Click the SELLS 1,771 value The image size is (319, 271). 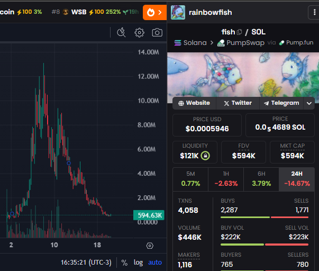click(x=302, y=210)
